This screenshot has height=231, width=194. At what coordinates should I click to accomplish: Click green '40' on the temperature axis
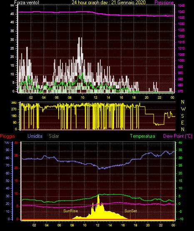coord(180,143)
